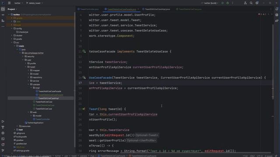Click the CRLF line separator widget

click(x=252, y=156)
